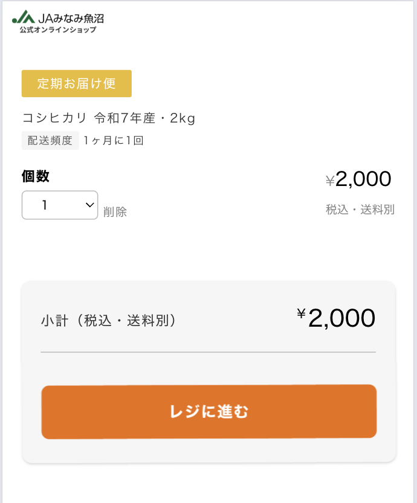Open the コシヒカリ 令和7年産・2kg product page
This screenshot has width=417, height=503.
pos(108,118)
